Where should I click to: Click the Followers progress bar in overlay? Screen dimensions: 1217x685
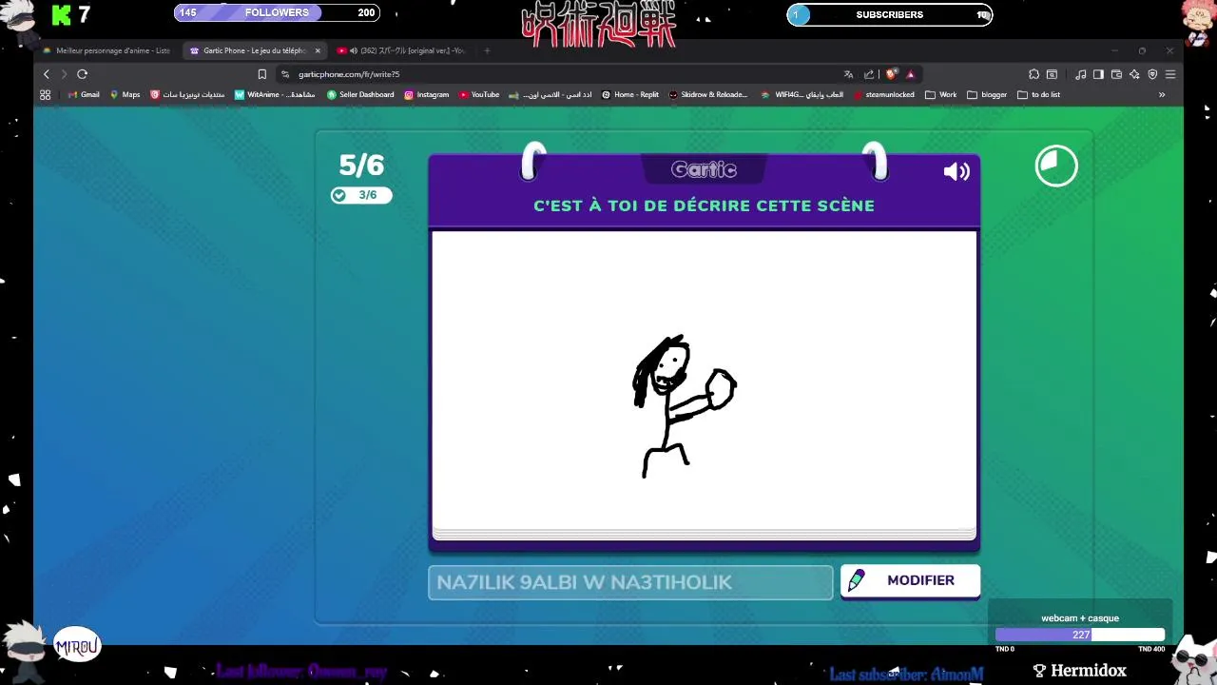point(277,12)
